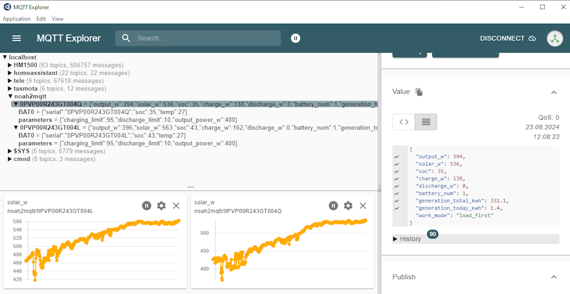The image size is (570, 294).
Task: Expand the tele topic
Action: pos(10,81)
